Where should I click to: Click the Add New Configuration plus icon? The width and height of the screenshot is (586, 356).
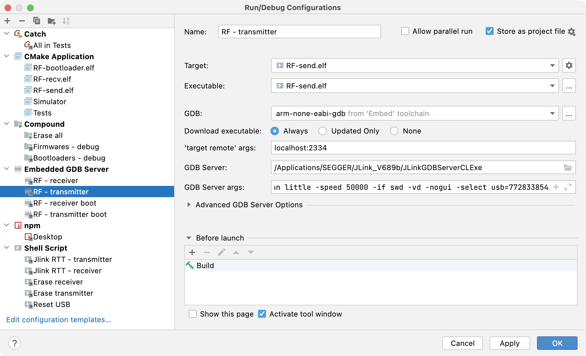(8, 21)
